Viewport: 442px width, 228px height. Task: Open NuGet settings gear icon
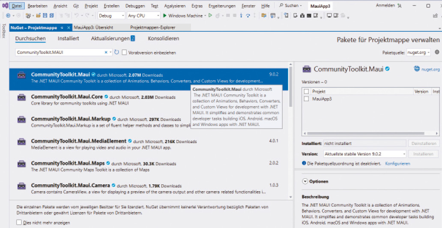pos(437,52)
